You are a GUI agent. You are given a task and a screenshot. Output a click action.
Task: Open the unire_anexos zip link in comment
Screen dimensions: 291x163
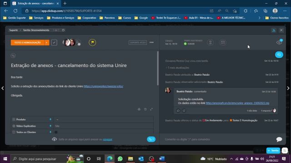(x=237, y=103)
